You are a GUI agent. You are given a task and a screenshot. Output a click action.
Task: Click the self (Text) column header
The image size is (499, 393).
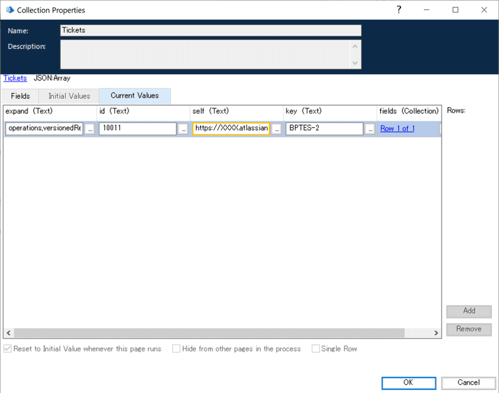click(237, 111)
